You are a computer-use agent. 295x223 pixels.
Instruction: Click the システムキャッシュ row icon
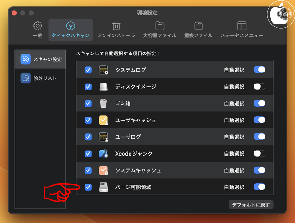click(x=103, y=170)
